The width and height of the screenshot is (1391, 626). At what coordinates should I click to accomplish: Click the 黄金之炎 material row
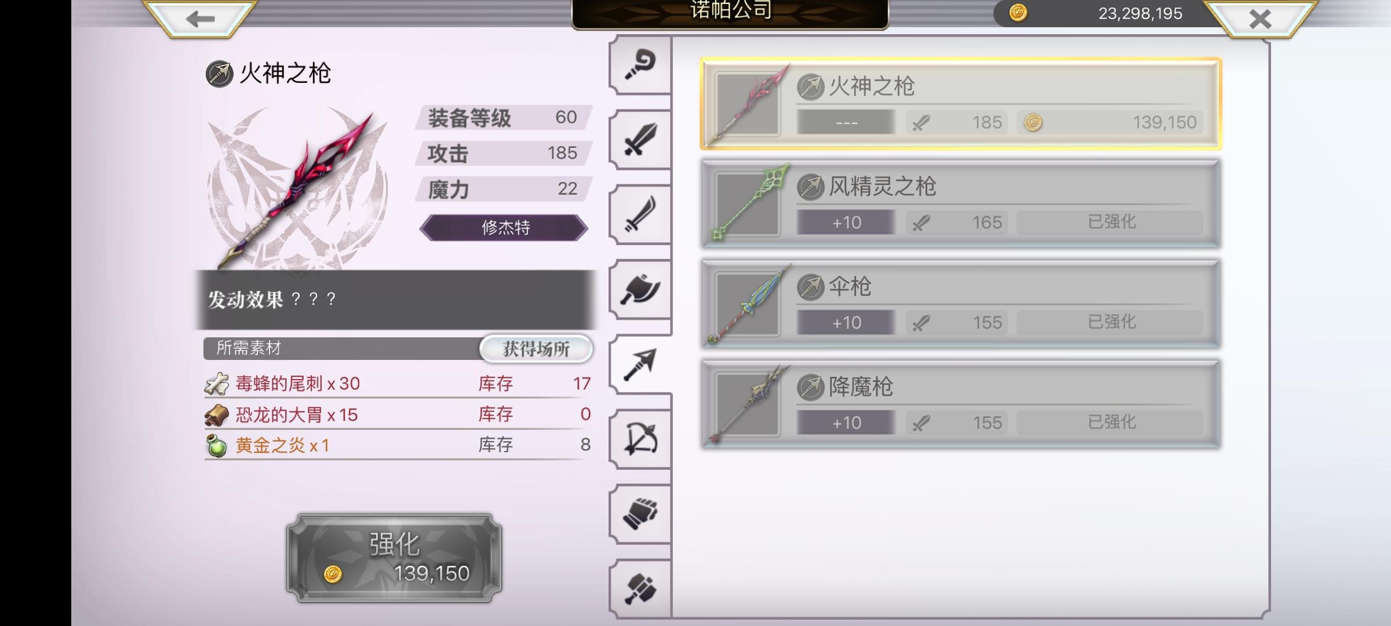398,445
